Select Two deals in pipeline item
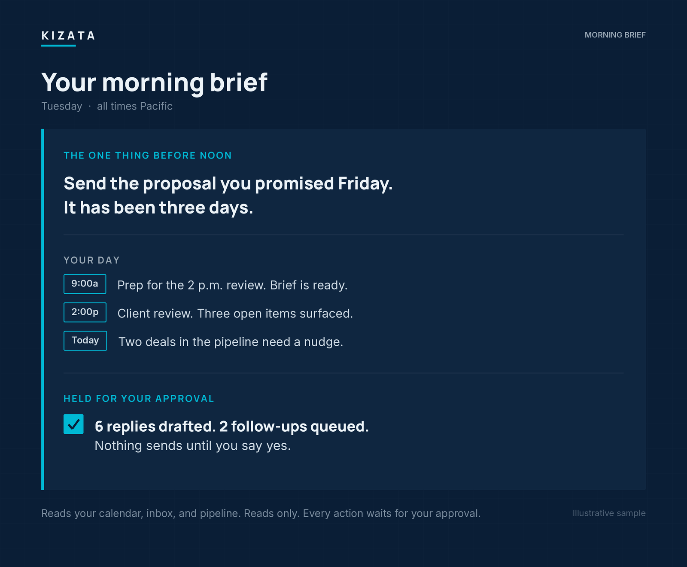The width and height of the screenshot is (687, 567). point(231,342)
